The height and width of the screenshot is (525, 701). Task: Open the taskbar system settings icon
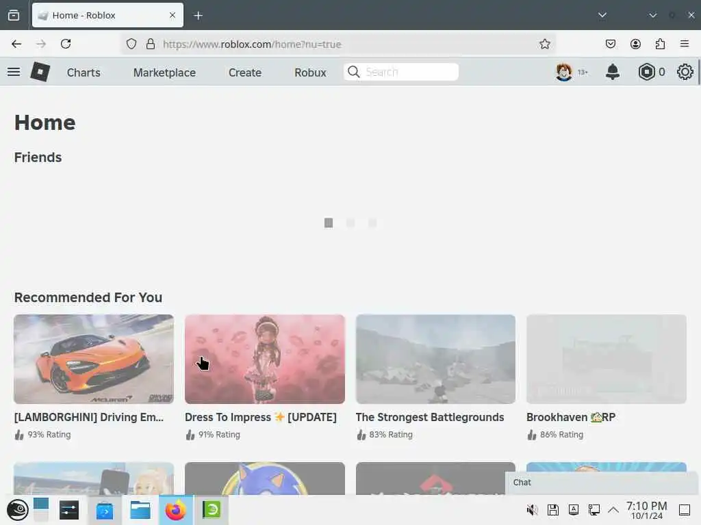(x=69, y=510)
